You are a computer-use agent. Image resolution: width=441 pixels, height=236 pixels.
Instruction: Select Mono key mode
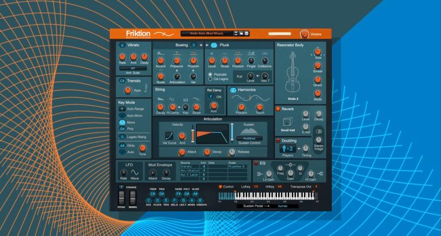[122, 122]
